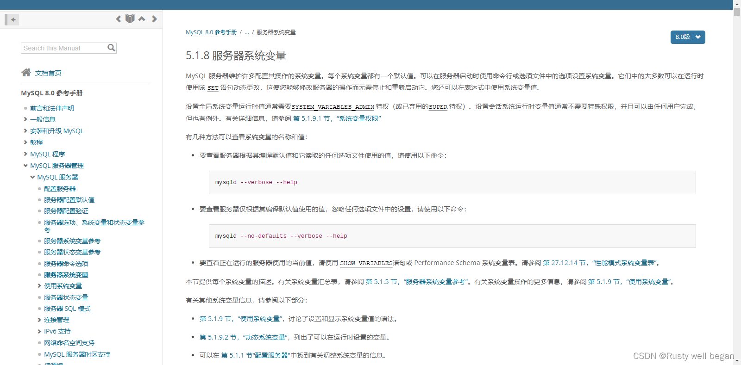The width and height of the screenshot is (741, 365).
Task: Open 服务器状态变量 in sidebar
Action: click(x=66, y=297)
